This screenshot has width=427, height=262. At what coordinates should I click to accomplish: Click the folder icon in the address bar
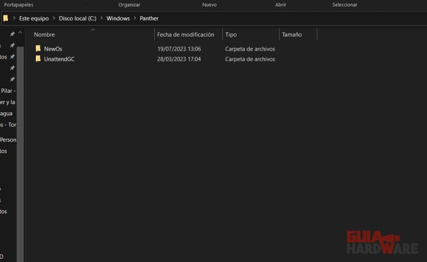click(x=5, y=18)
